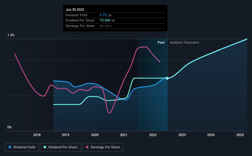Click the Analysts Forecasts label
The height and width of the screenshot is (156, 252).
(184, 42)
